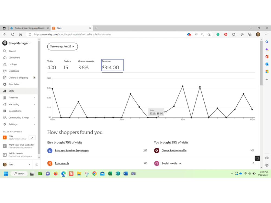Open Edge sidebar search icon
The width and height of the screenshot is (271, 203).
pyautogui.click(x=267, y=42)
